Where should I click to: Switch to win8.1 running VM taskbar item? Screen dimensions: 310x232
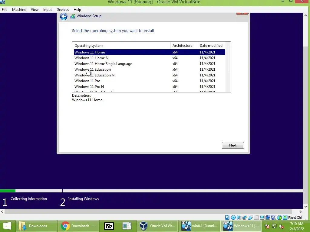coord(200,226)
